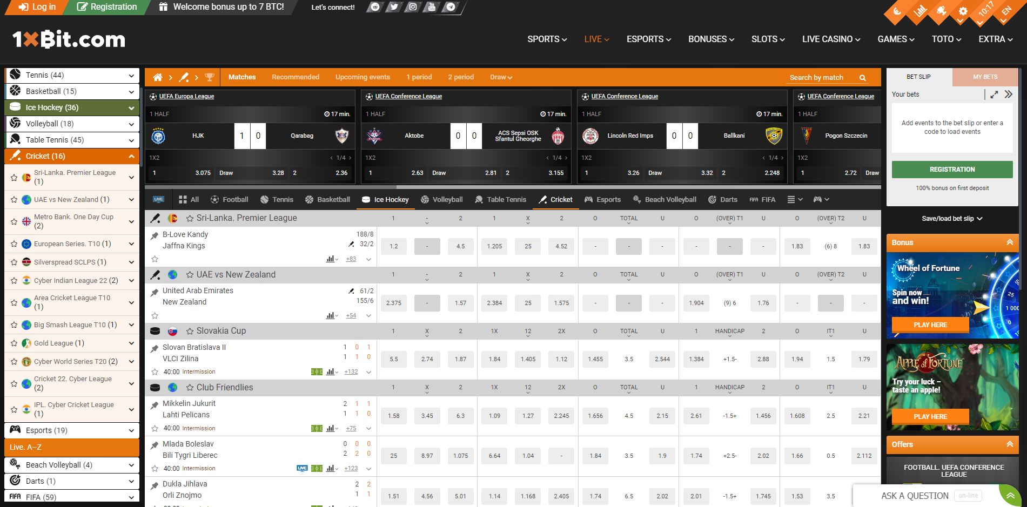
Task: Favorite the Sri-Lanka Premier League in sidebar
Action: coord(14,177)
